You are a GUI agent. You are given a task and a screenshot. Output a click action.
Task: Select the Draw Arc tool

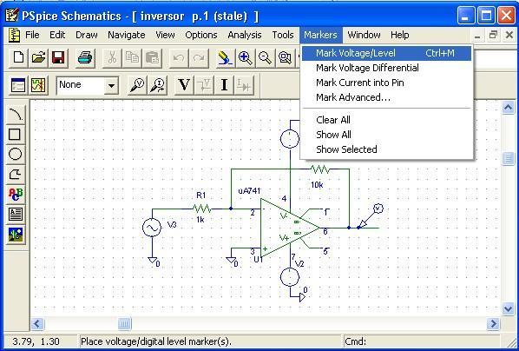(x=16, y=115)
